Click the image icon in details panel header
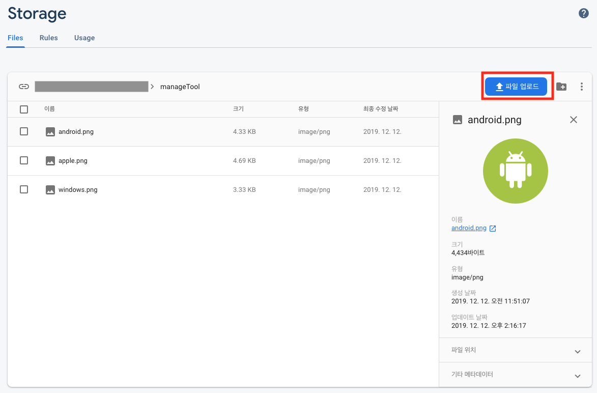 point(457,120)
